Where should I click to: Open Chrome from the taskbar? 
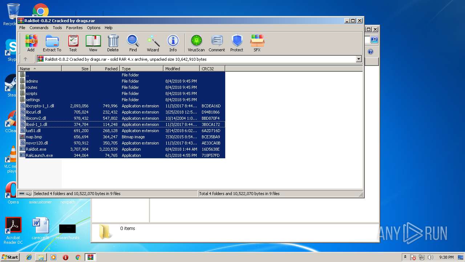78,257
